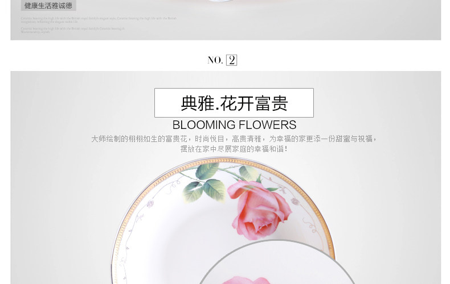
Task: Click the boxed number 2 icon
Action: point(232,60)
